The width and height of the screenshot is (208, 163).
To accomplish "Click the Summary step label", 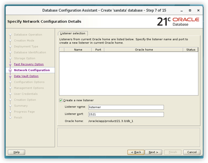I will pos(21,106).
